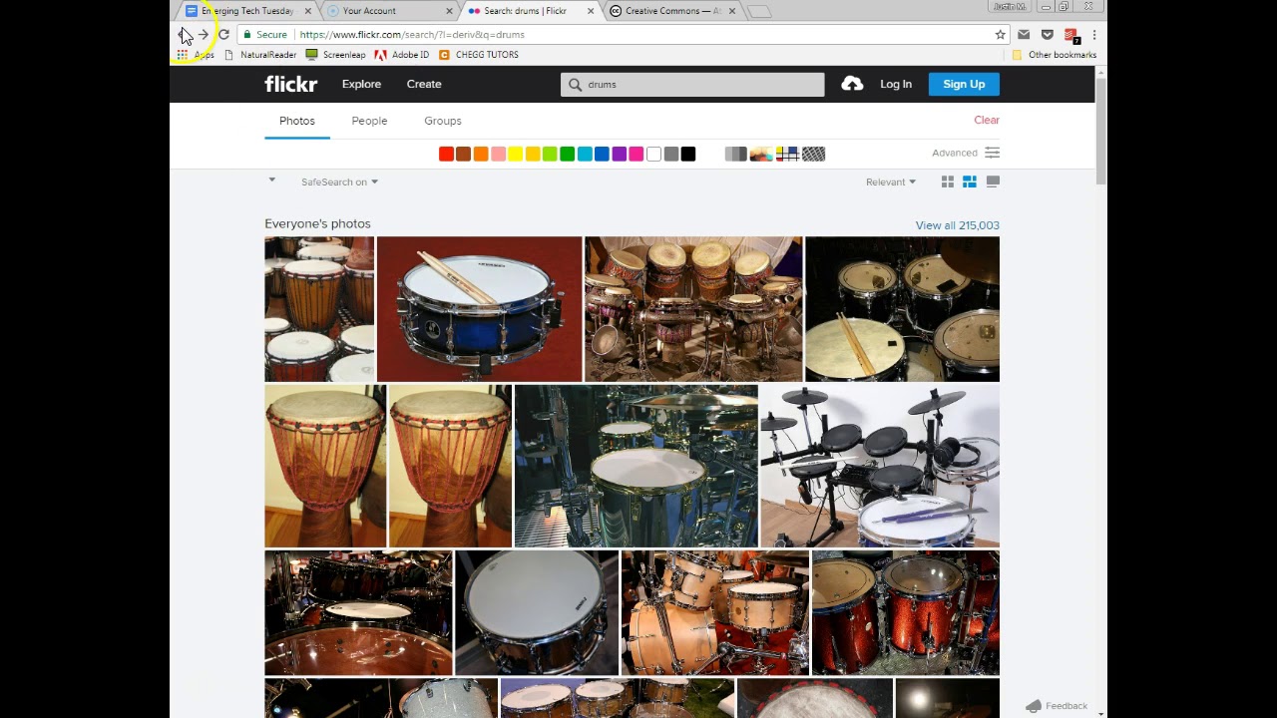Open the upload cloud icon
The image size is (1277, 718).
point(852,84)
